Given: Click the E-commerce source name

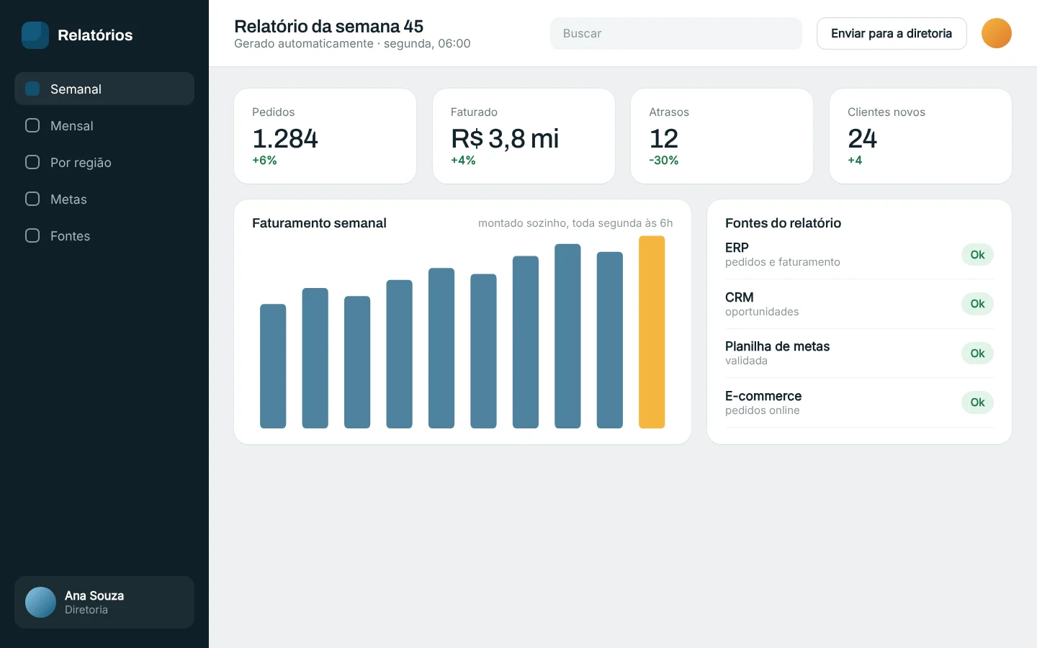Looking at the screenshot, I should pos(763,396).
